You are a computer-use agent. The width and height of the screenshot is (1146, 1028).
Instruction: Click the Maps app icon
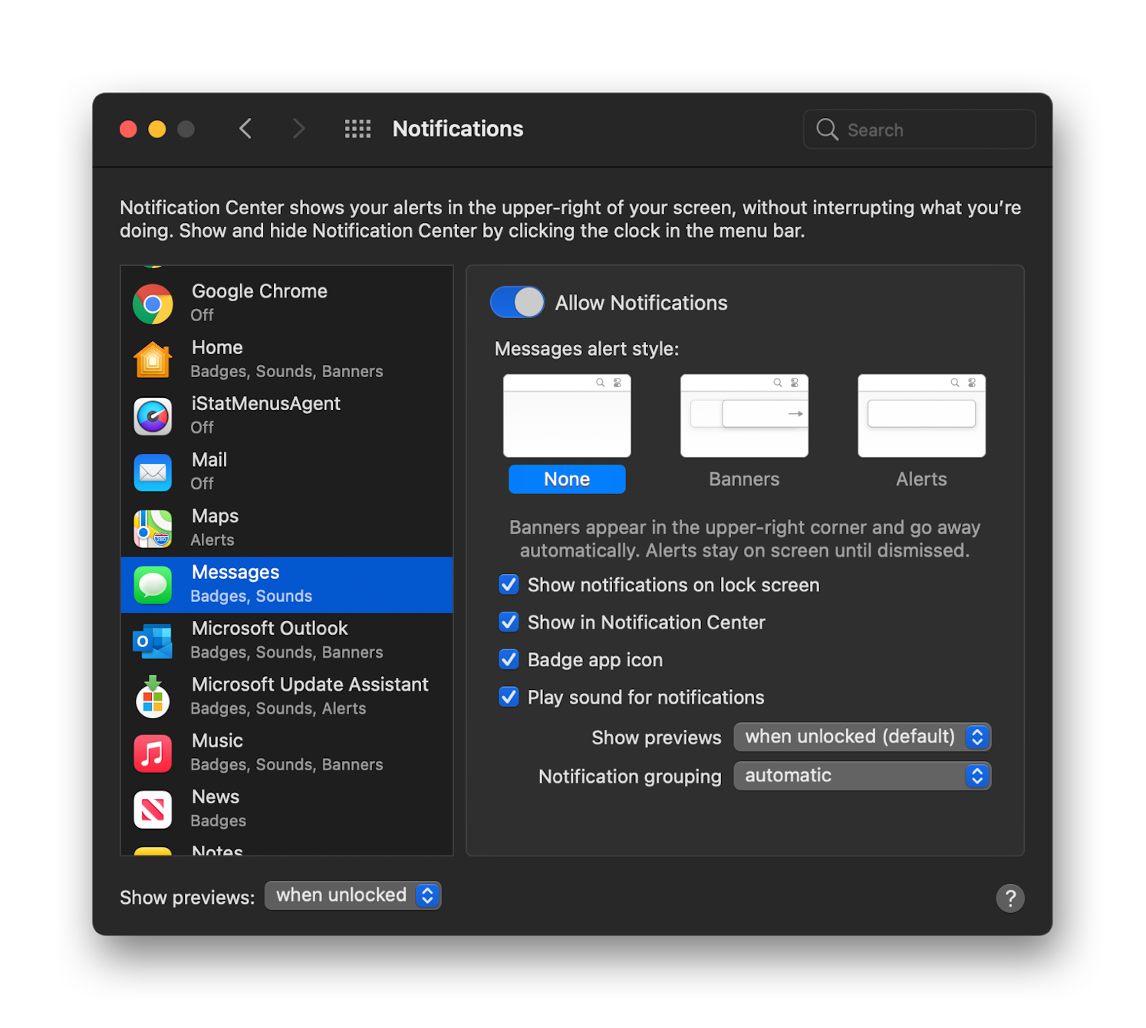(x=153, y=529)
